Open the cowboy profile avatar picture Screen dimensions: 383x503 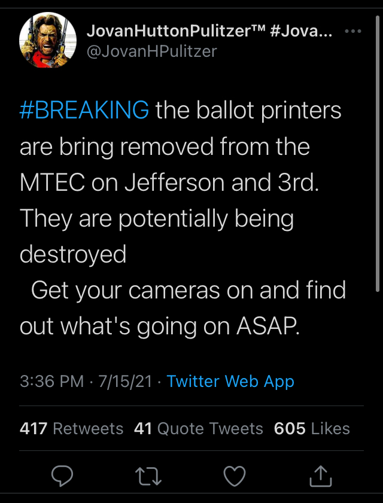click(48, 40)
